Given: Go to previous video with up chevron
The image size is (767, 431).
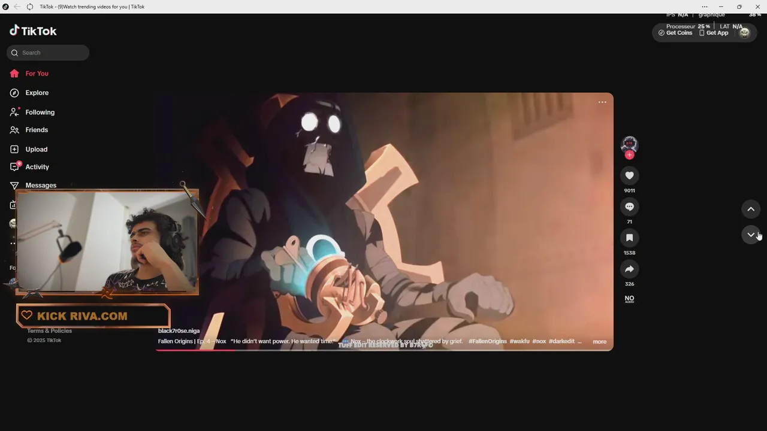Looking at the screenshot, I should click(x=751, y=209).
